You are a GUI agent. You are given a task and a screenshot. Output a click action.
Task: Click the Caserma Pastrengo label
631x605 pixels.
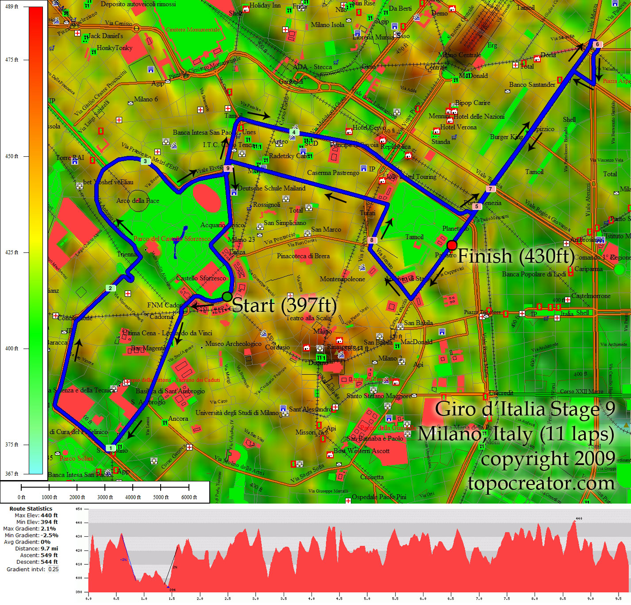(333, 173)
